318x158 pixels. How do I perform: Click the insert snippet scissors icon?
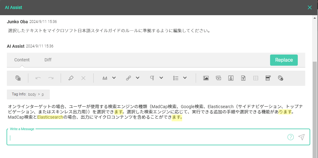tap(243, 78)
